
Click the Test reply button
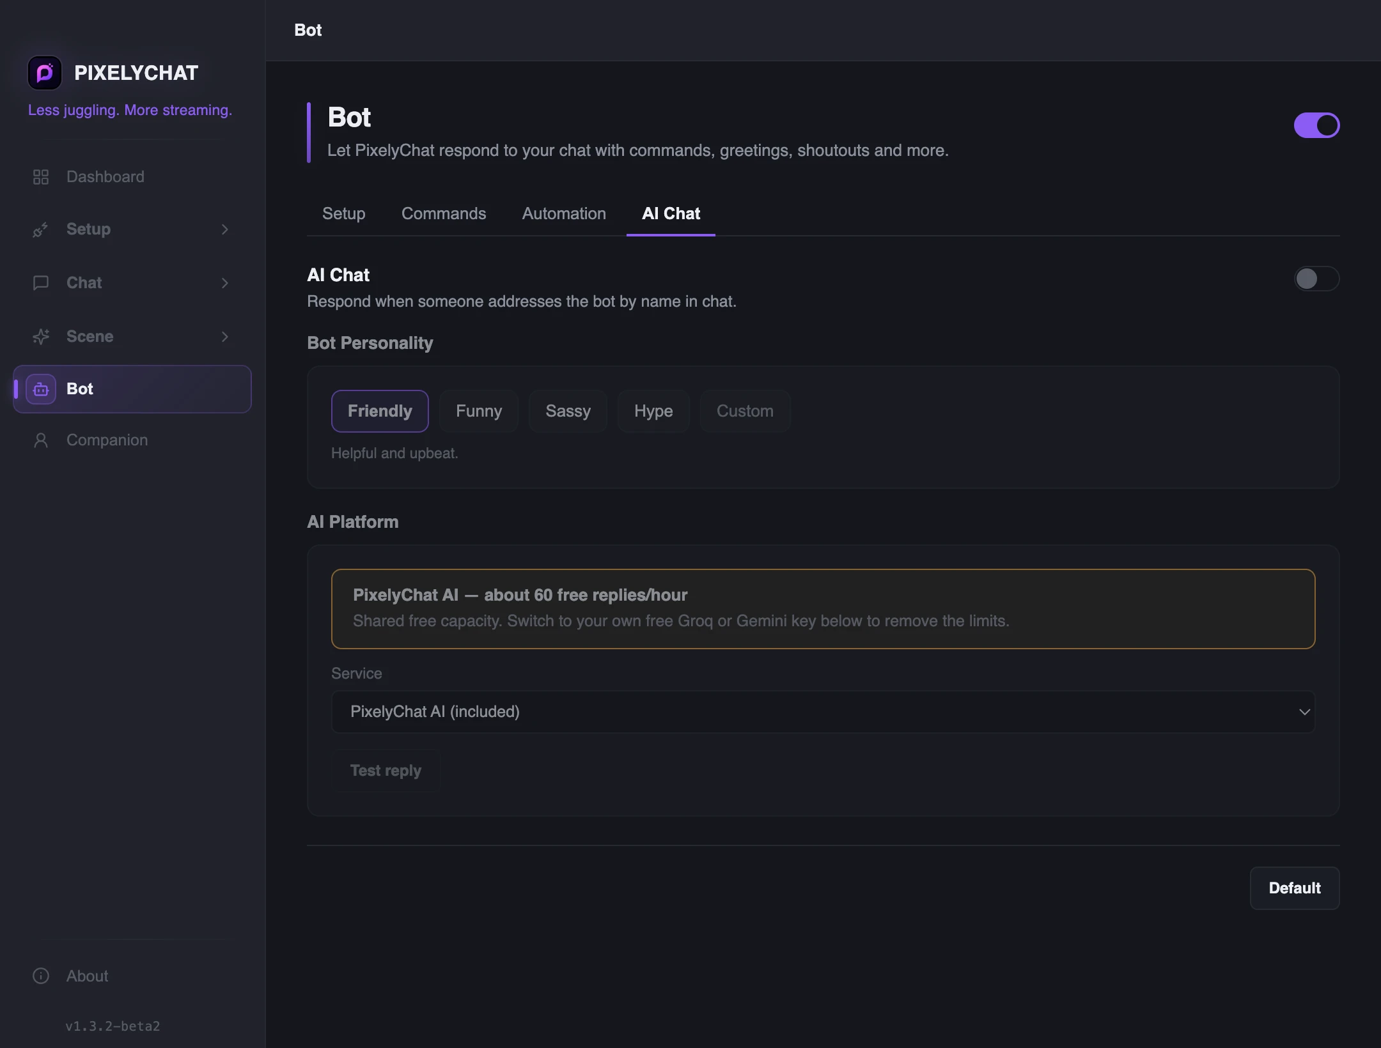tap(386, 771)
